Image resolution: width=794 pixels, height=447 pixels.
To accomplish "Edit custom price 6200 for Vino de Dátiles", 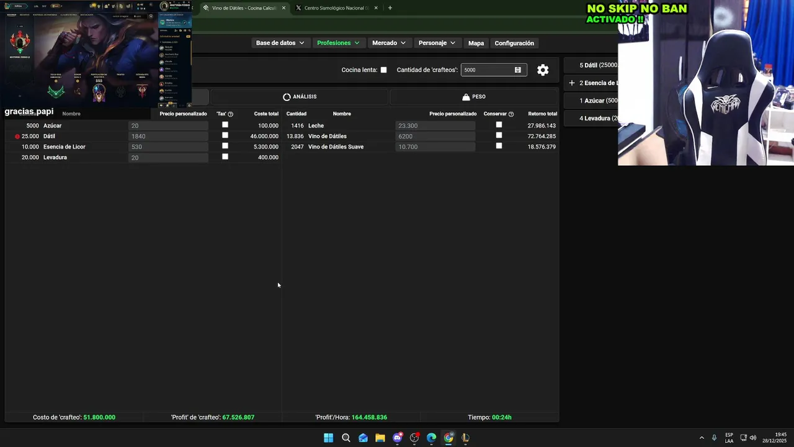I will pos(435,137).
